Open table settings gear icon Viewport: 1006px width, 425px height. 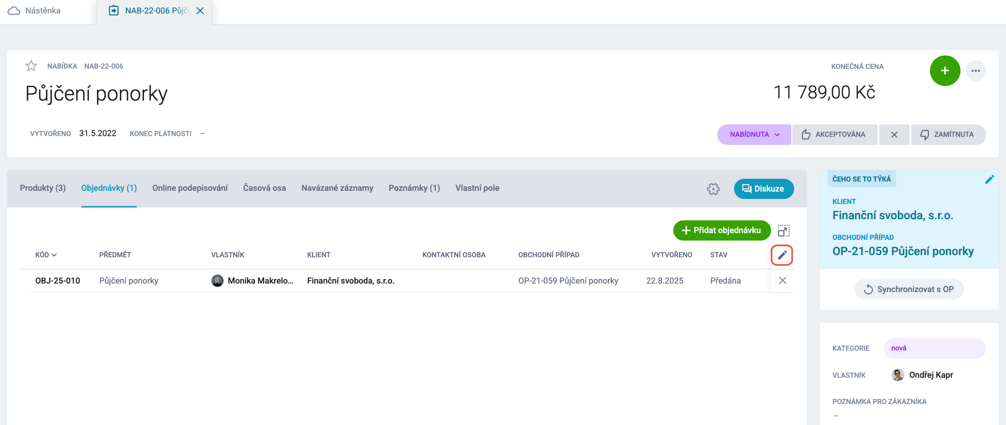pos(713,189)
